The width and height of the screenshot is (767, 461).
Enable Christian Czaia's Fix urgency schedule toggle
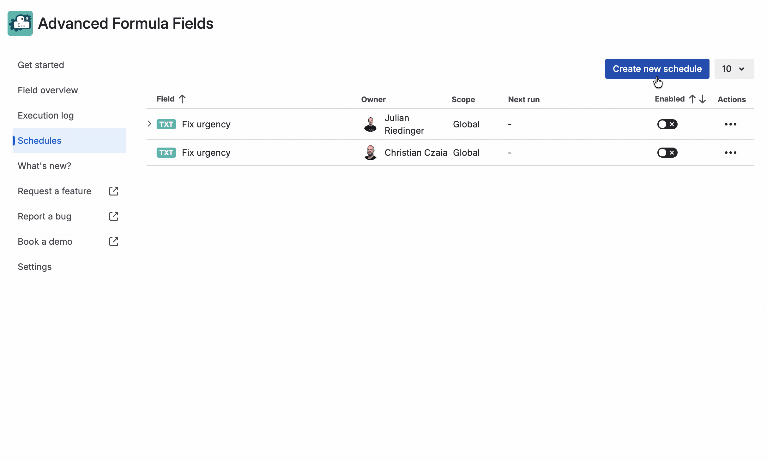click(x=667, y=153)
